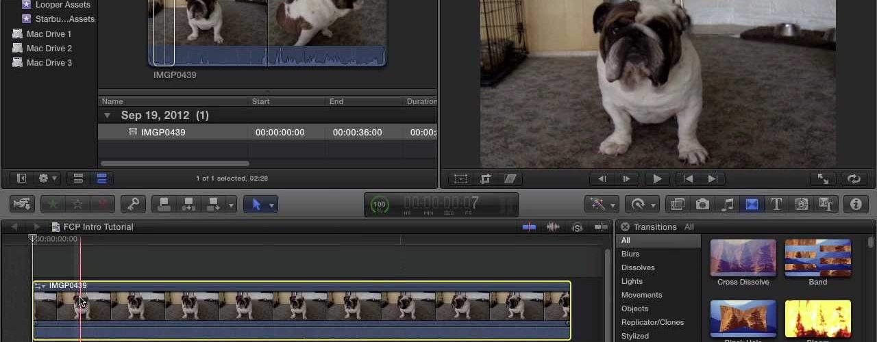
Task: Open the Photos Browser camera icon
Action: [x=702, y=204]
